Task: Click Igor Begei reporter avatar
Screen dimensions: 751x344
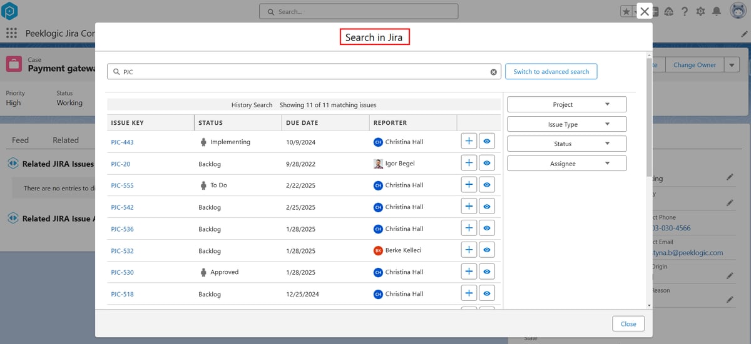Action: coord(378,164)
